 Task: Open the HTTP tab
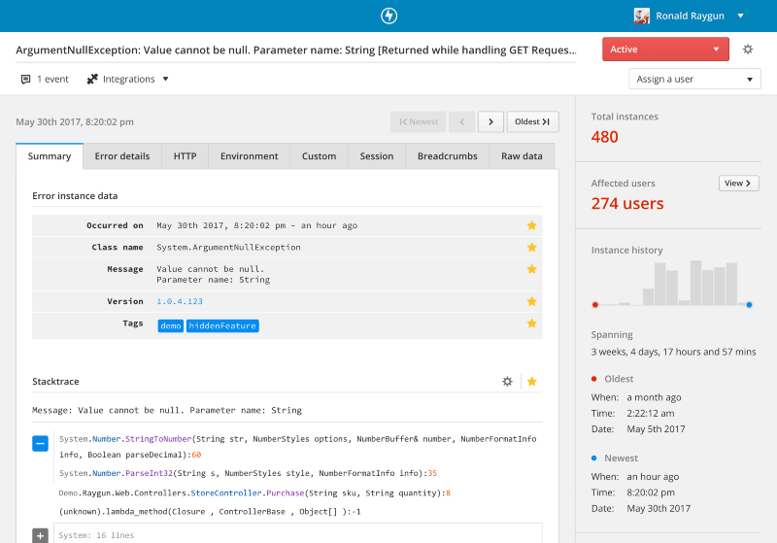(185, 156)
